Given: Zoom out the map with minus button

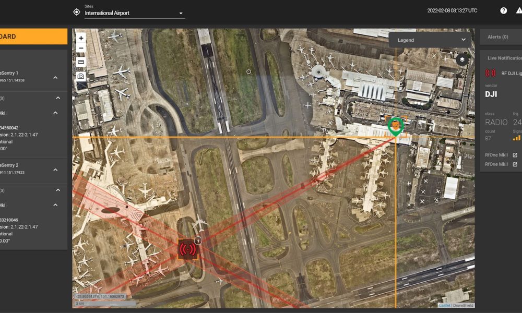Looking at the screenshot, I should [81, 48].
